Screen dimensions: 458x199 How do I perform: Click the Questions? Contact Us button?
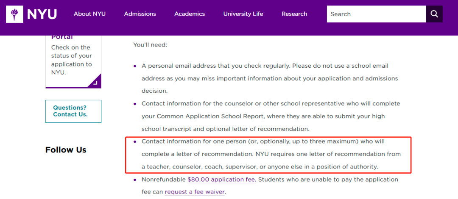coord(73,111)
